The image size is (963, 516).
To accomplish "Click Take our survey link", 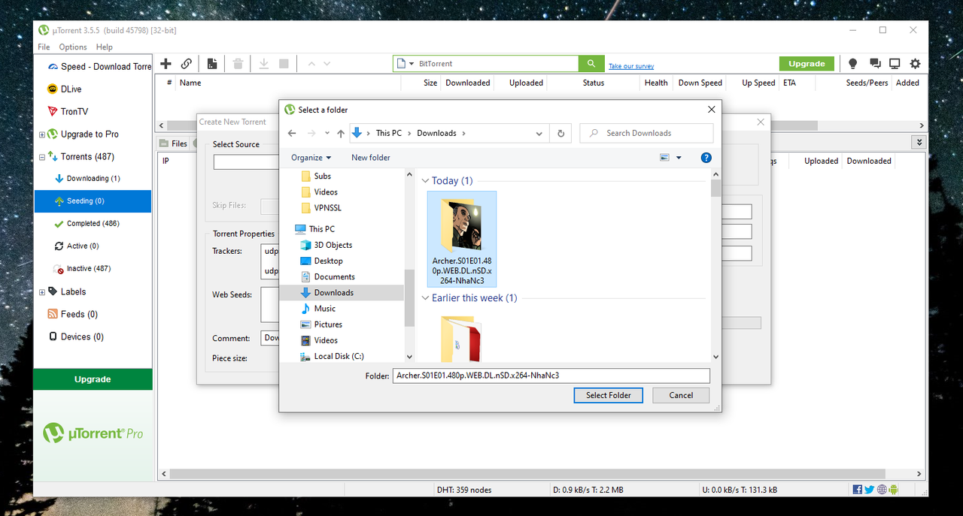I will click(631, 66).
